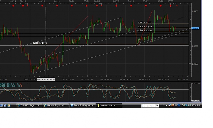Click the red marker under 08/18
This screenshot has width=213, height=128.
point(42,6)
